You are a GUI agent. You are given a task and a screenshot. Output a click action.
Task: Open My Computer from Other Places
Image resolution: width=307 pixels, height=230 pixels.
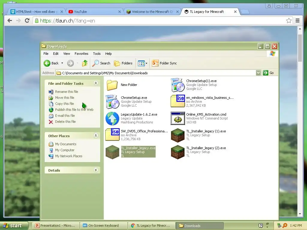(x=65, y=150)
